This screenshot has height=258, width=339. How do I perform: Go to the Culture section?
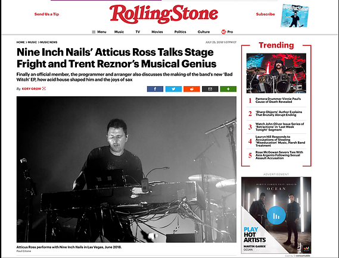pos(204,32)
